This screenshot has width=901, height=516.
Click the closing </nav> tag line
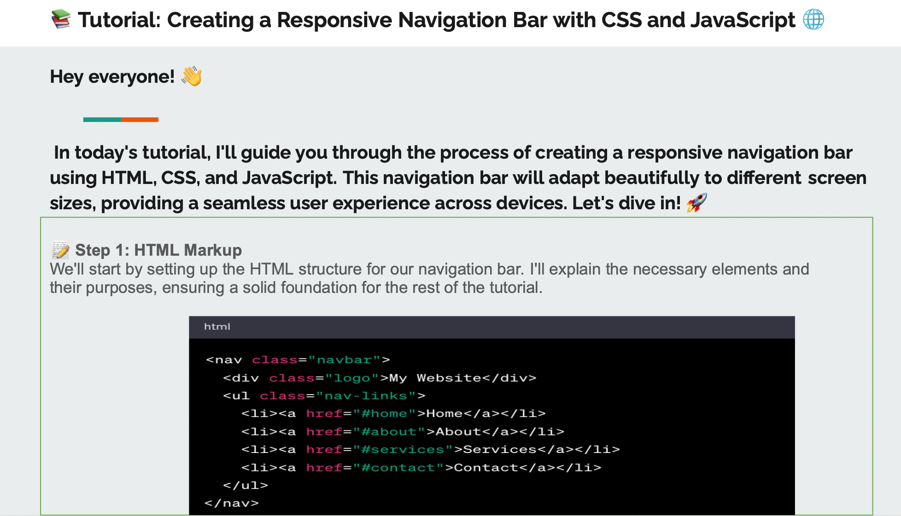pyautogui.click(x=232, y=503)
